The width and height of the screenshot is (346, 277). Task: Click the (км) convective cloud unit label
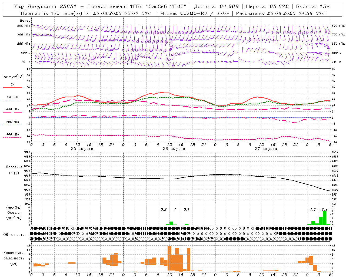[x=14, y=263]
